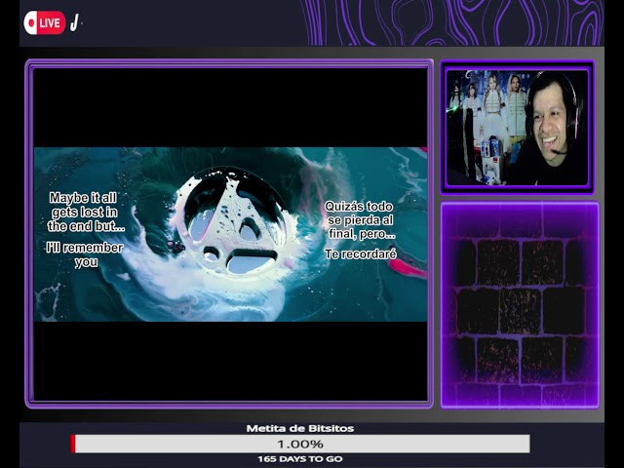Screen dimensions: 624x468
Task: Click the 1.00% progress value
Action: [x=300, y=444]
